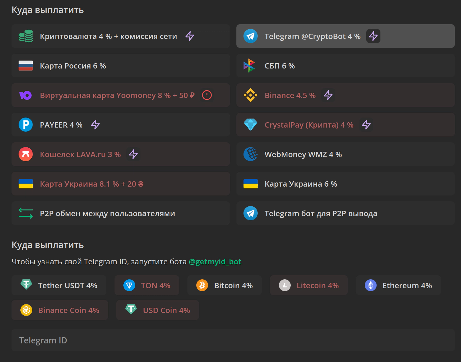Click the PAYEER logo icon
Image resolution: width=461 pixels, height=362 pixels.
click(26, 125)
